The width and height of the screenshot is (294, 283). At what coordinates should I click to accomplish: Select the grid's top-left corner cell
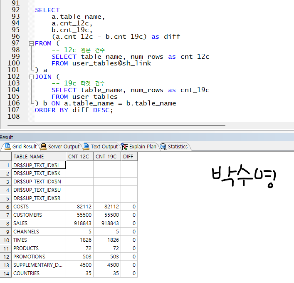(6, 157)
